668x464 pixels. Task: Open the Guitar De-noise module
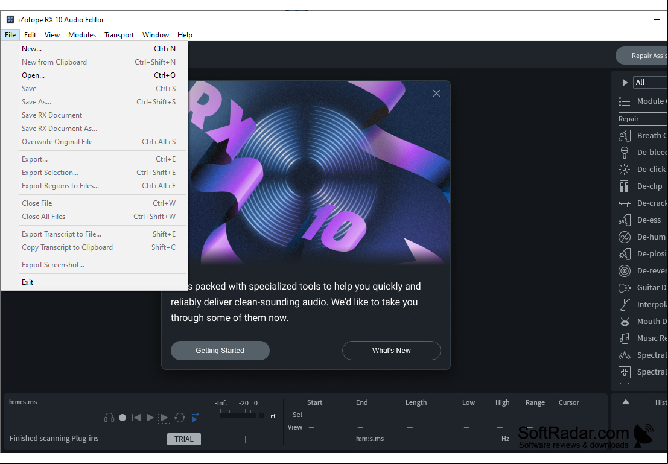643,288
